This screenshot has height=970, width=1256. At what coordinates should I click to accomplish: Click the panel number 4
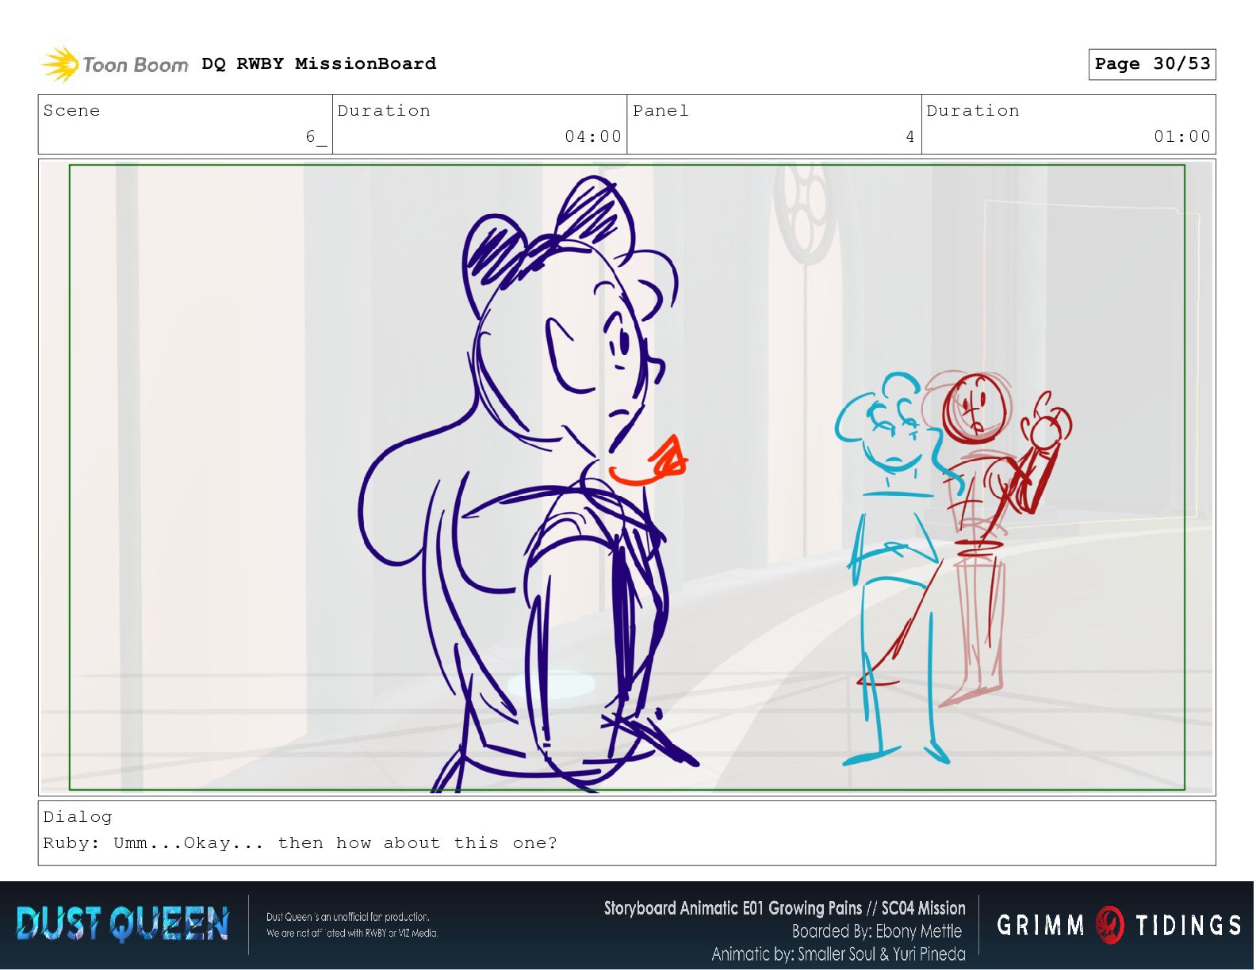pyautogui.click(x=910, y=136)
